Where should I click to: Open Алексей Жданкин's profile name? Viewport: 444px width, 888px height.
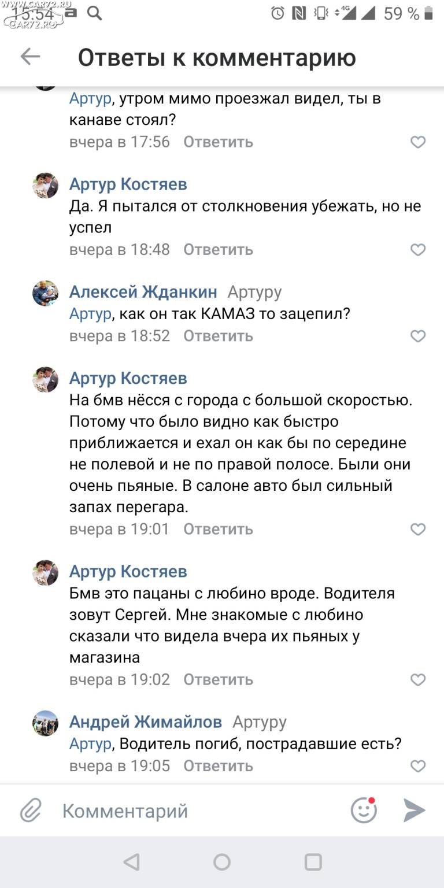143,292
